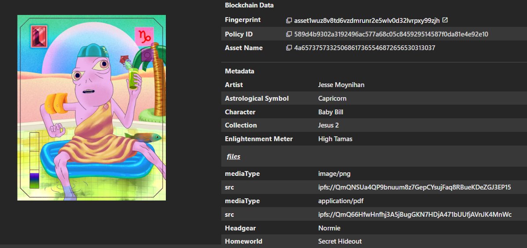Viewport: 527px width, 248px height.
Task: Select High Tamas value
Action: [x=335, y=139]
